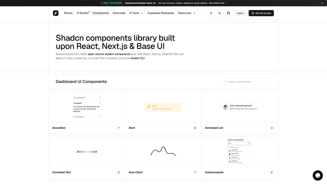Click the Alert warning triangle icon

click(149, 106)
